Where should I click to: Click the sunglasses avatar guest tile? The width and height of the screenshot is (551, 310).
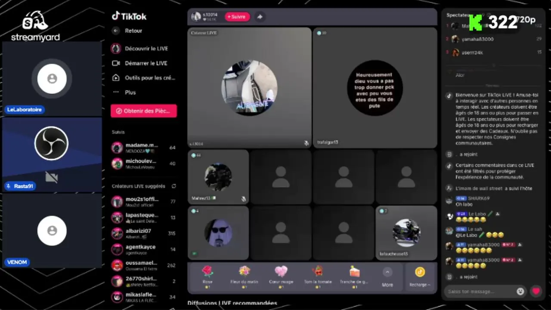coord(218,232)
